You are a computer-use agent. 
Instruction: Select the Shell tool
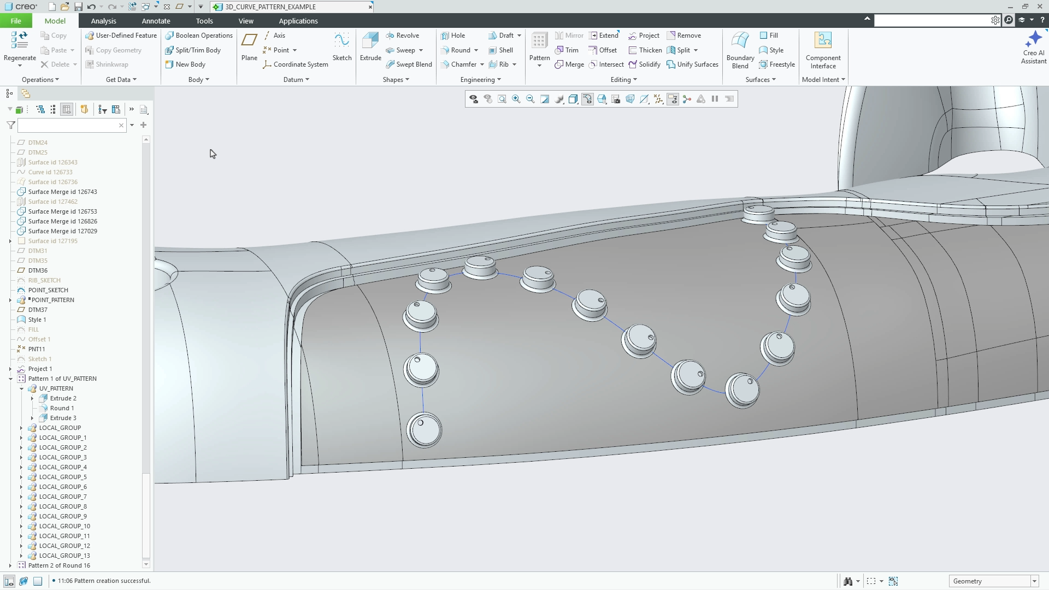tap(501, 50)
